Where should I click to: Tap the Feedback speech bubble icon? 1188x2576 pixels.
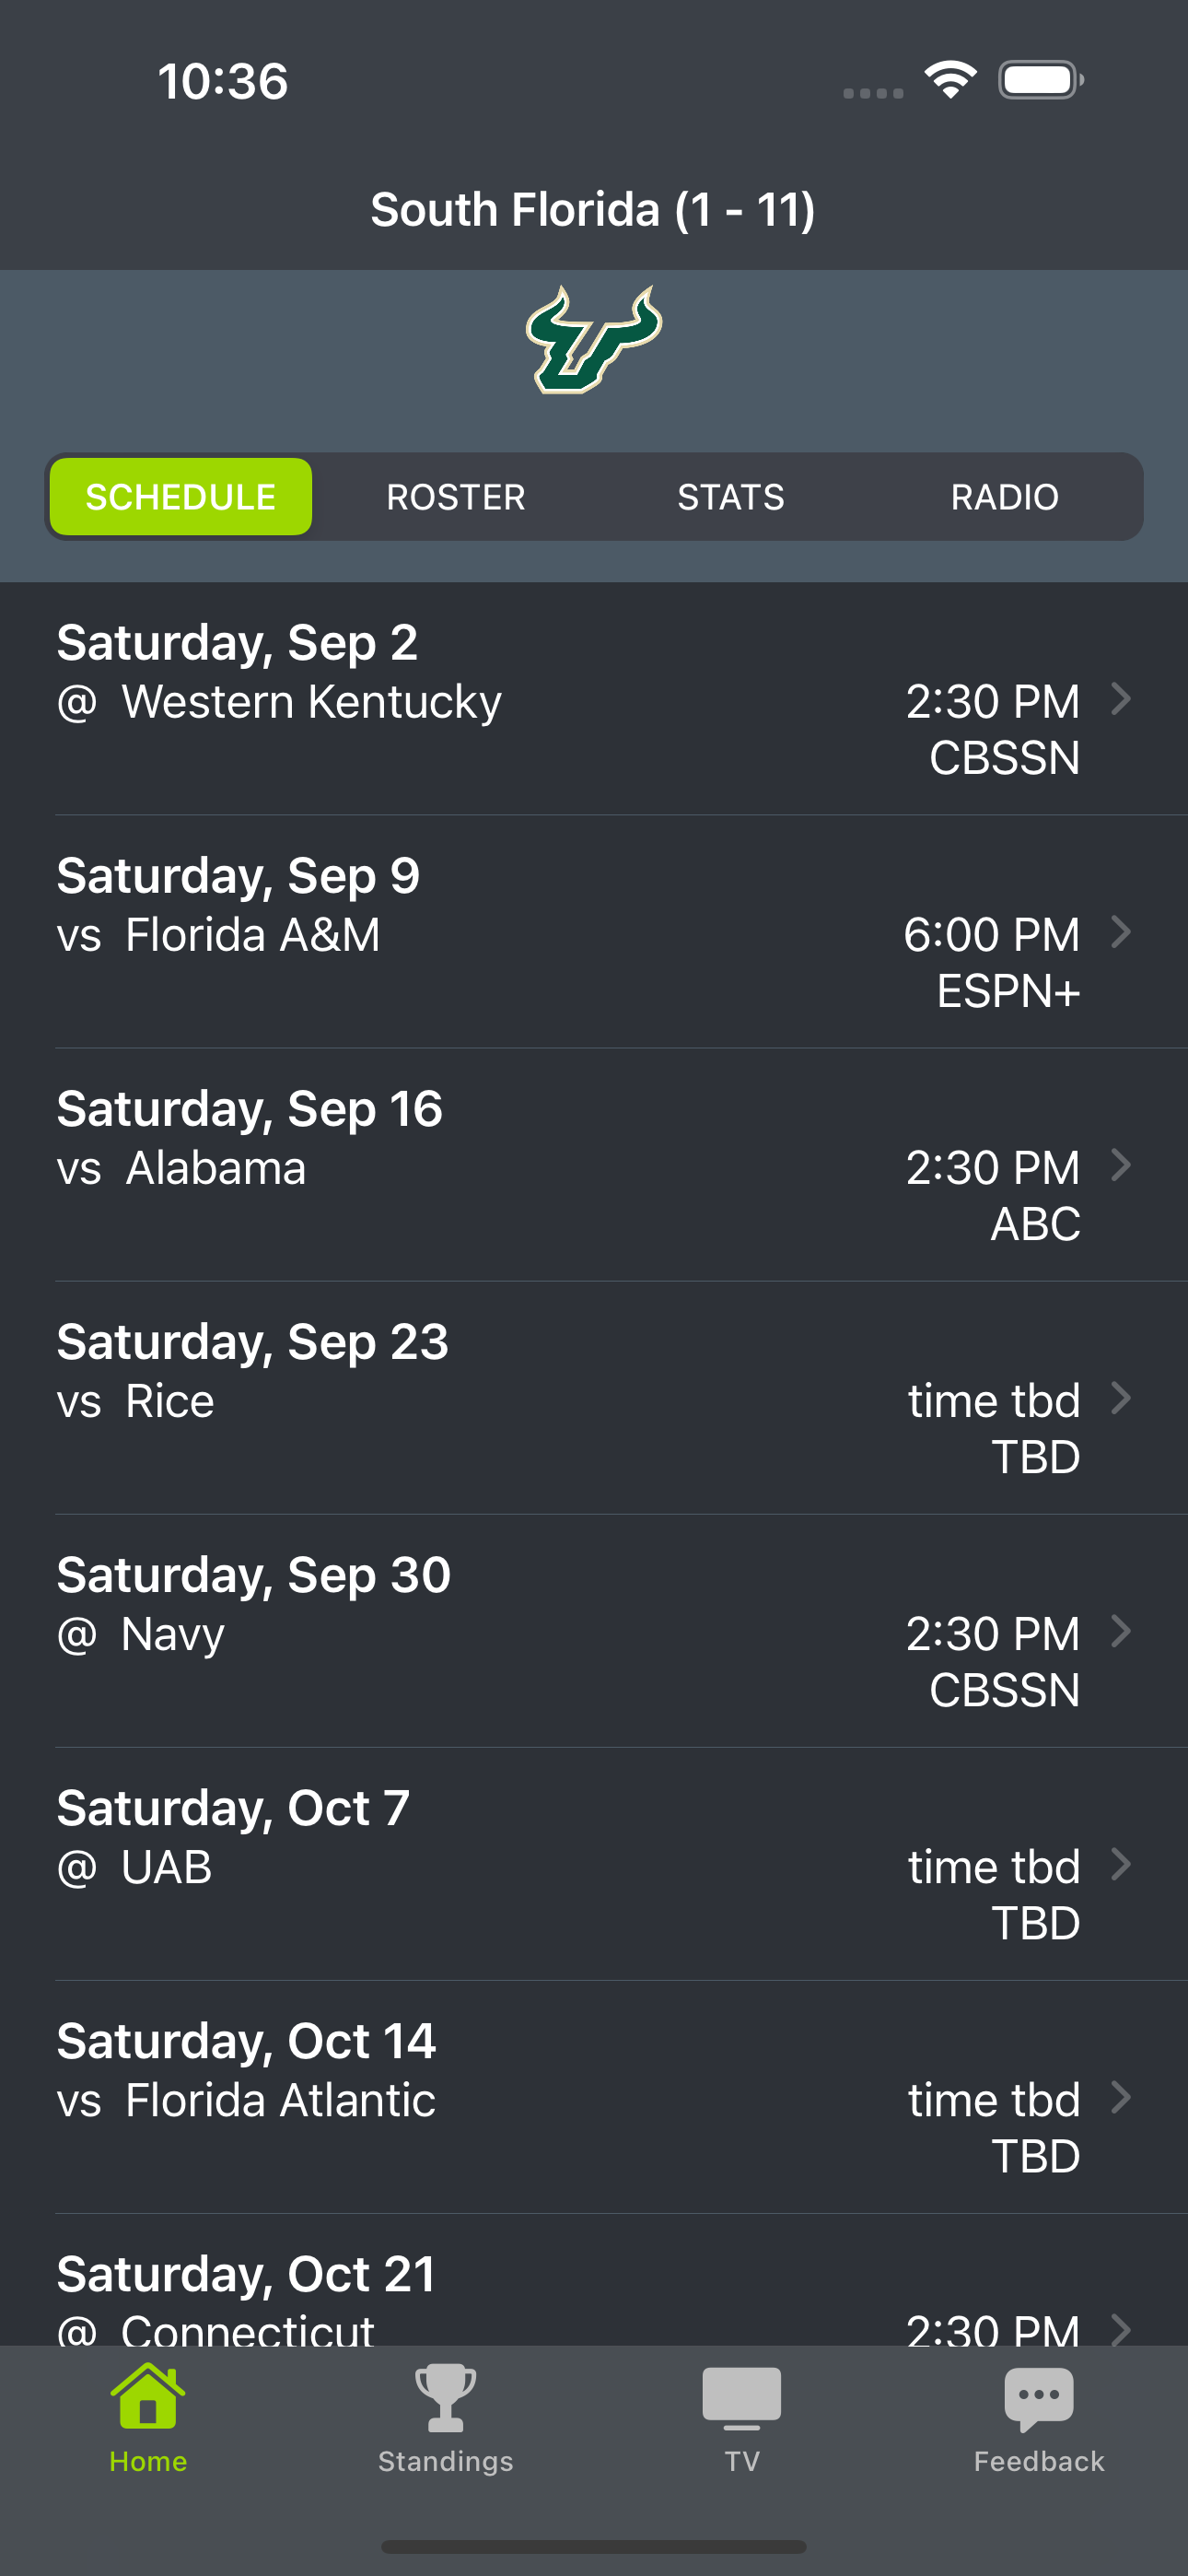click(1039, 2397)
